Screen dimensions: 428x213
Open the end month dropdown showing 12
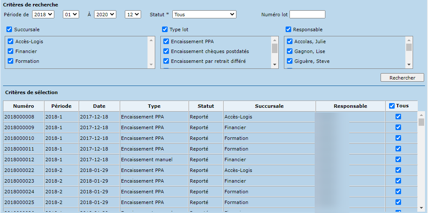click(x=133, y=15)
